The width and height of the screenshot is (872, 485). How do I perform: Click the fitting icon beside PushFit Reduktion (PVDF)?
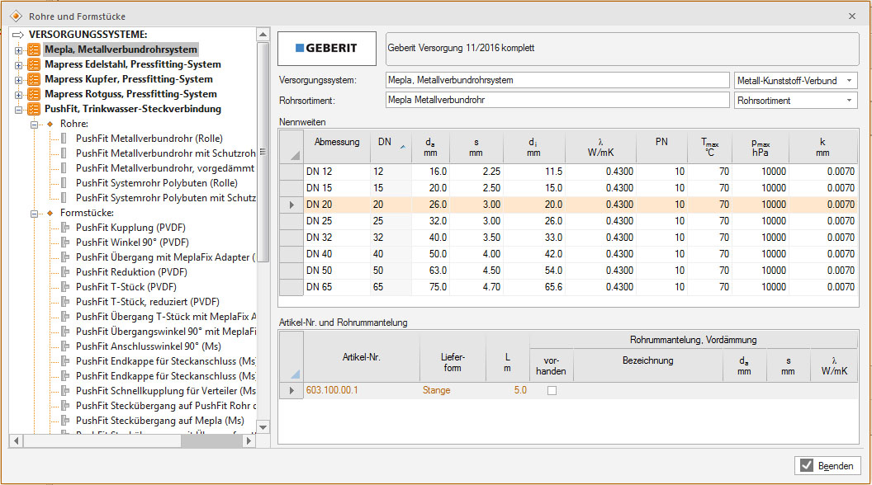coord(65,271)
